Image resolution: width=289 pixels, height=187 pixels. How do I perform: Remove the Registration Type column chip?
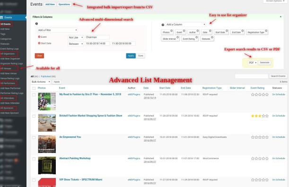click(266, 31)
